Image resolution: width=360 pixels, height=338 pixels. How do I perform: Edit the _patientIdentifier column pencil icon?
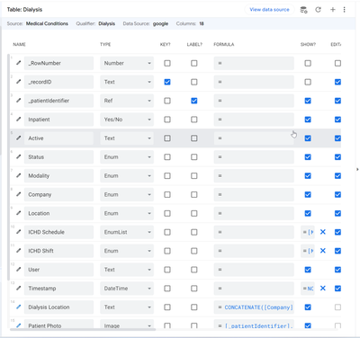click(19, 101)
